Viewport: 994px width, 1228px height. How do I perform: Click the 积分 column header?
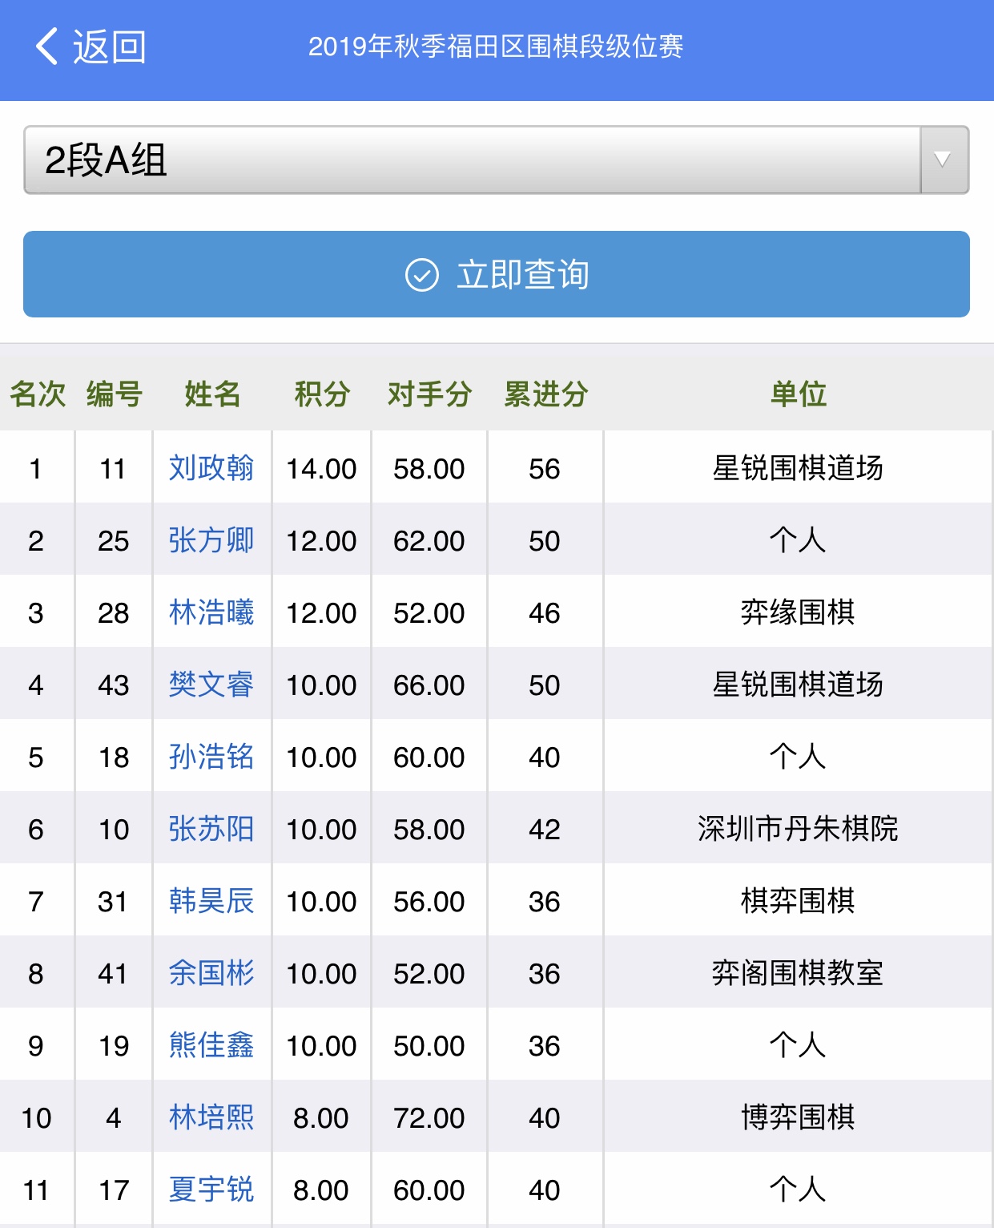[x=322, y=394]
